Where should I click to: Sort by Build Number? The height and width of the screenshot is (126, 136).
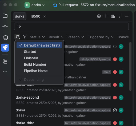(x=39, y=64)
